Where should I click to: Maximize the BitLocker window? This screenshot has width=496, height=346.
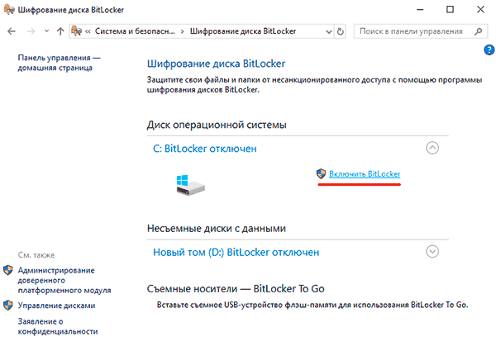click(x=450, y=9)
